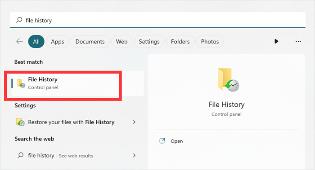This screenshot has width=315, height=170.
Task: Click the web search magnifier icon
Action: (20, 155)
